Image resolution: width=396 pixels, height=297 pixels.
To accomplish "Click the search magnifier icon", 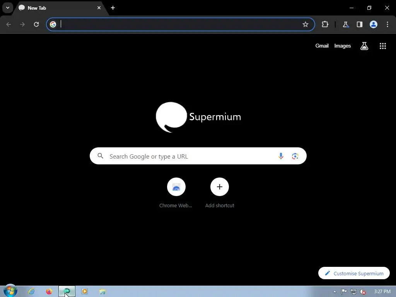I will pos(100,156).
